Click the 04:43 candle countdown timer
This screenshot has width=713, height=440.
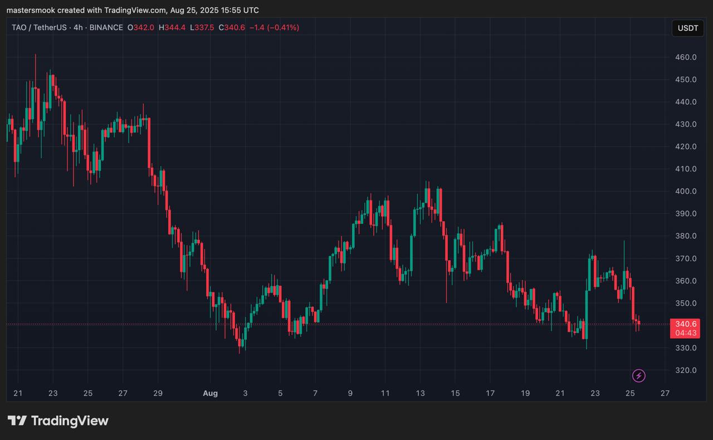(x=685, y=333)
